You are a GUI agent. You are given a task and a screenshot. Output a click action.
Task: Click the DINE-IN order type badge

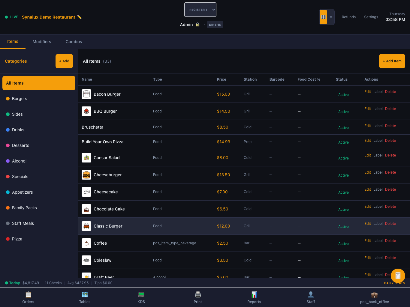[215, 25]
